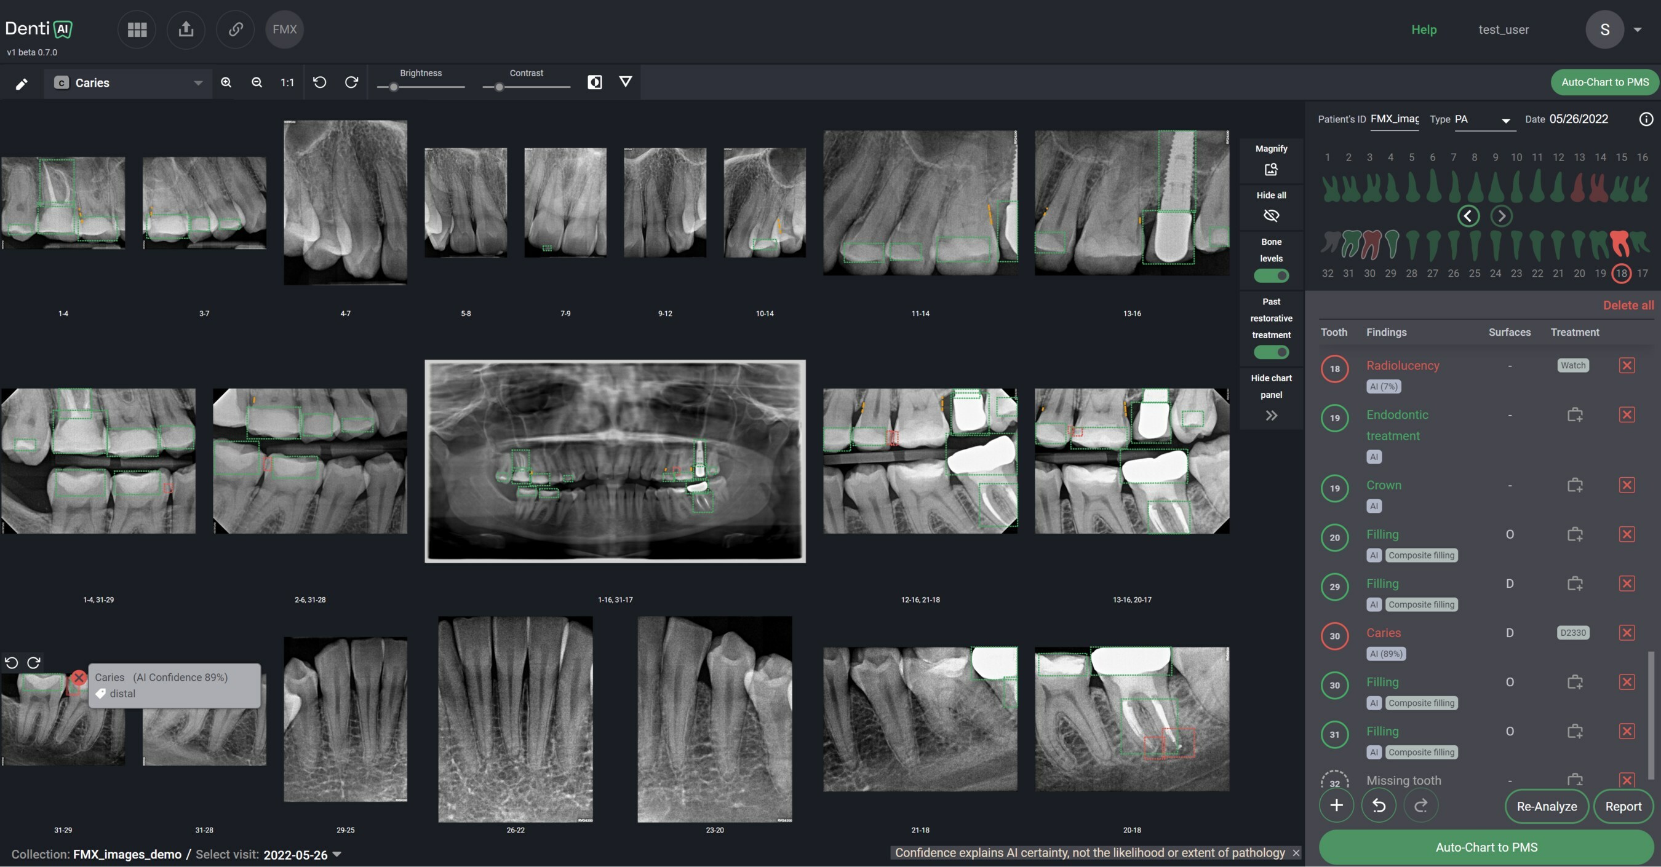Hide all annotations with the eye toggle

click(x=1271, y=216)
